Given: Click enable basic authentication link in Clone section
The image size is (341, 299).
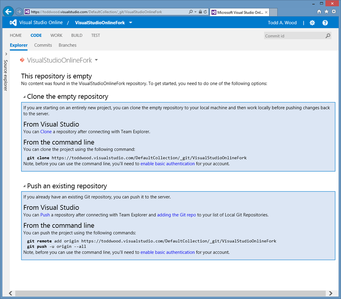Looking at the screenshot, I should [x=167, y=164].
